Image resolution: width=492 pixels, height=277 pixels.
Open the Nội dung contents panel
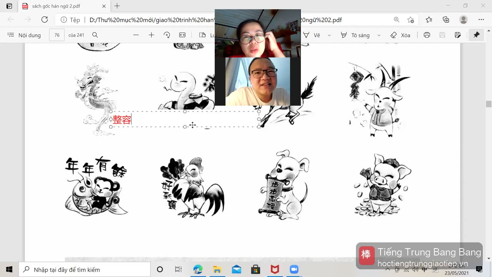pos(24,35)
